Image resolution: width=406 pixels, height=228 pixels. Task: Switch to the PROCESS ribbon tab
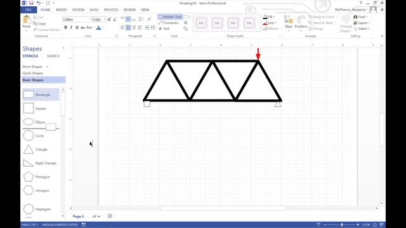[x=111, y=10]
